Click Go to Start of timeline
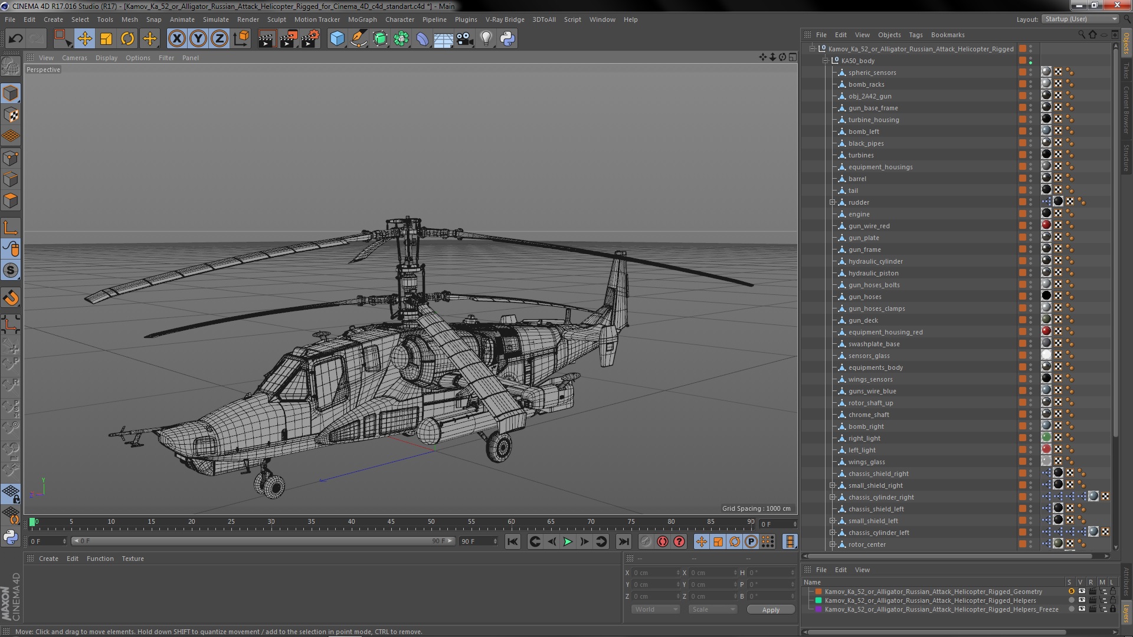 click(x=512, y=541)
